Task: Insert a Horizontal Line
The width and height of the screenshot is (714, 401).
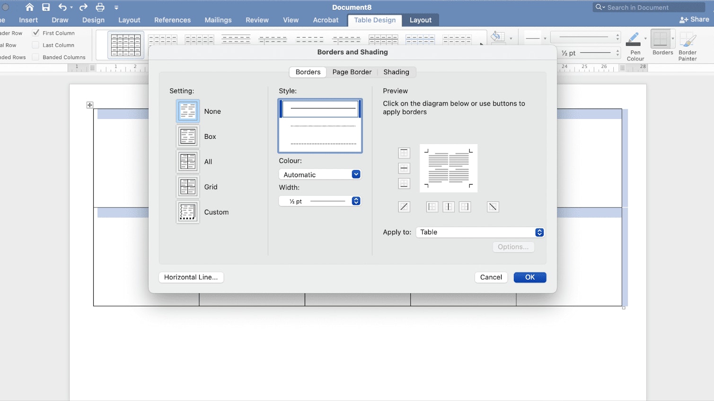Action: [x=191, y=277]
